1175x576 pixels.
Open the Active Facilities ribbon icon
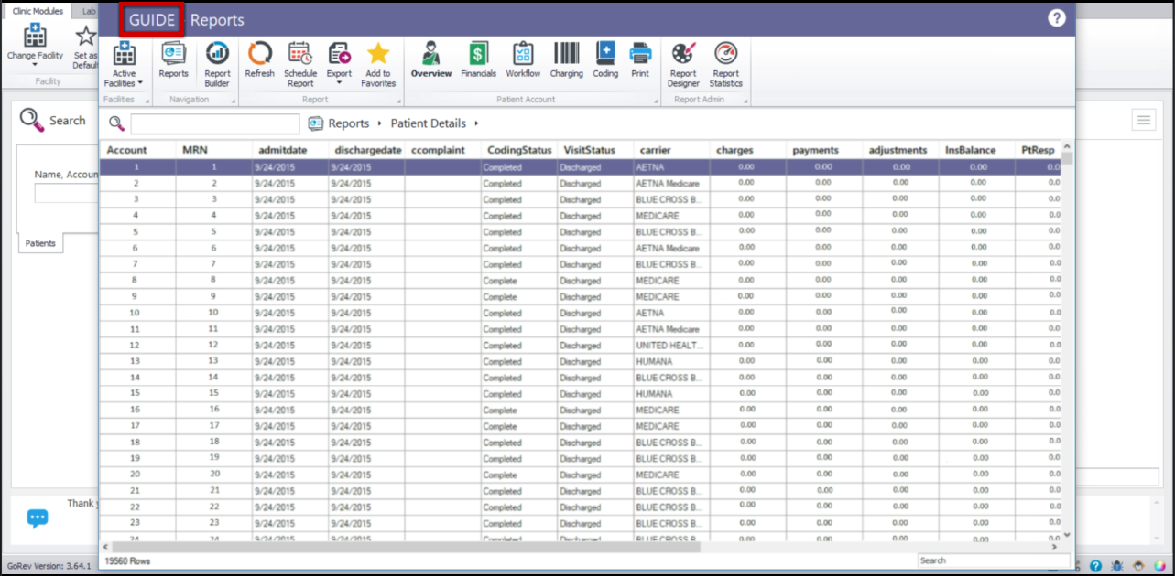coord(124,64)
